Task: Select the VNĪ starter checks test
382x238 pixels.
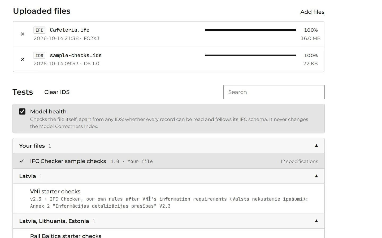Action: pos(168,199)
